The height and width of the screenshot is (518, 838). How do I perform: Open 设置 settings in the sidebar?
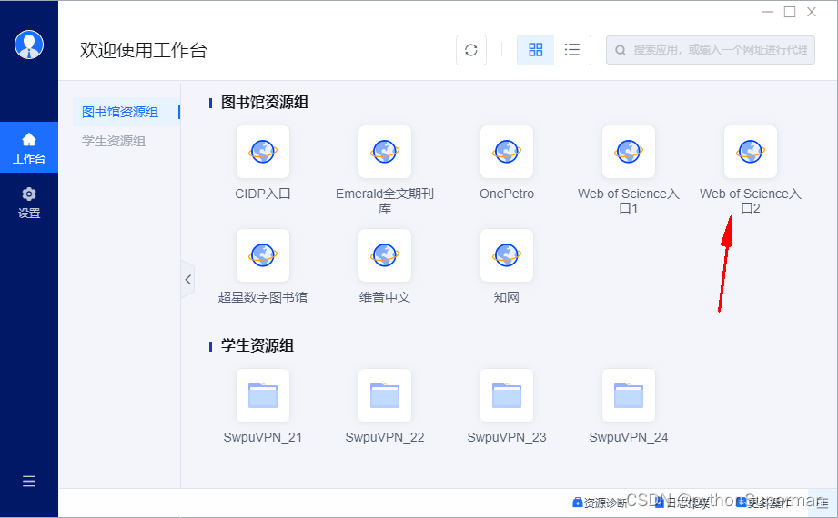pos(29,203)
